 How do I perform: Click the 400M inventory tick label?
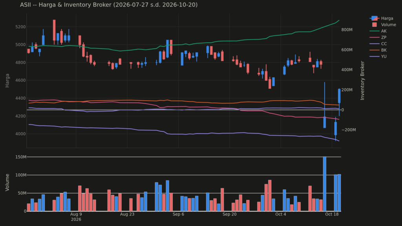[347, 70]
